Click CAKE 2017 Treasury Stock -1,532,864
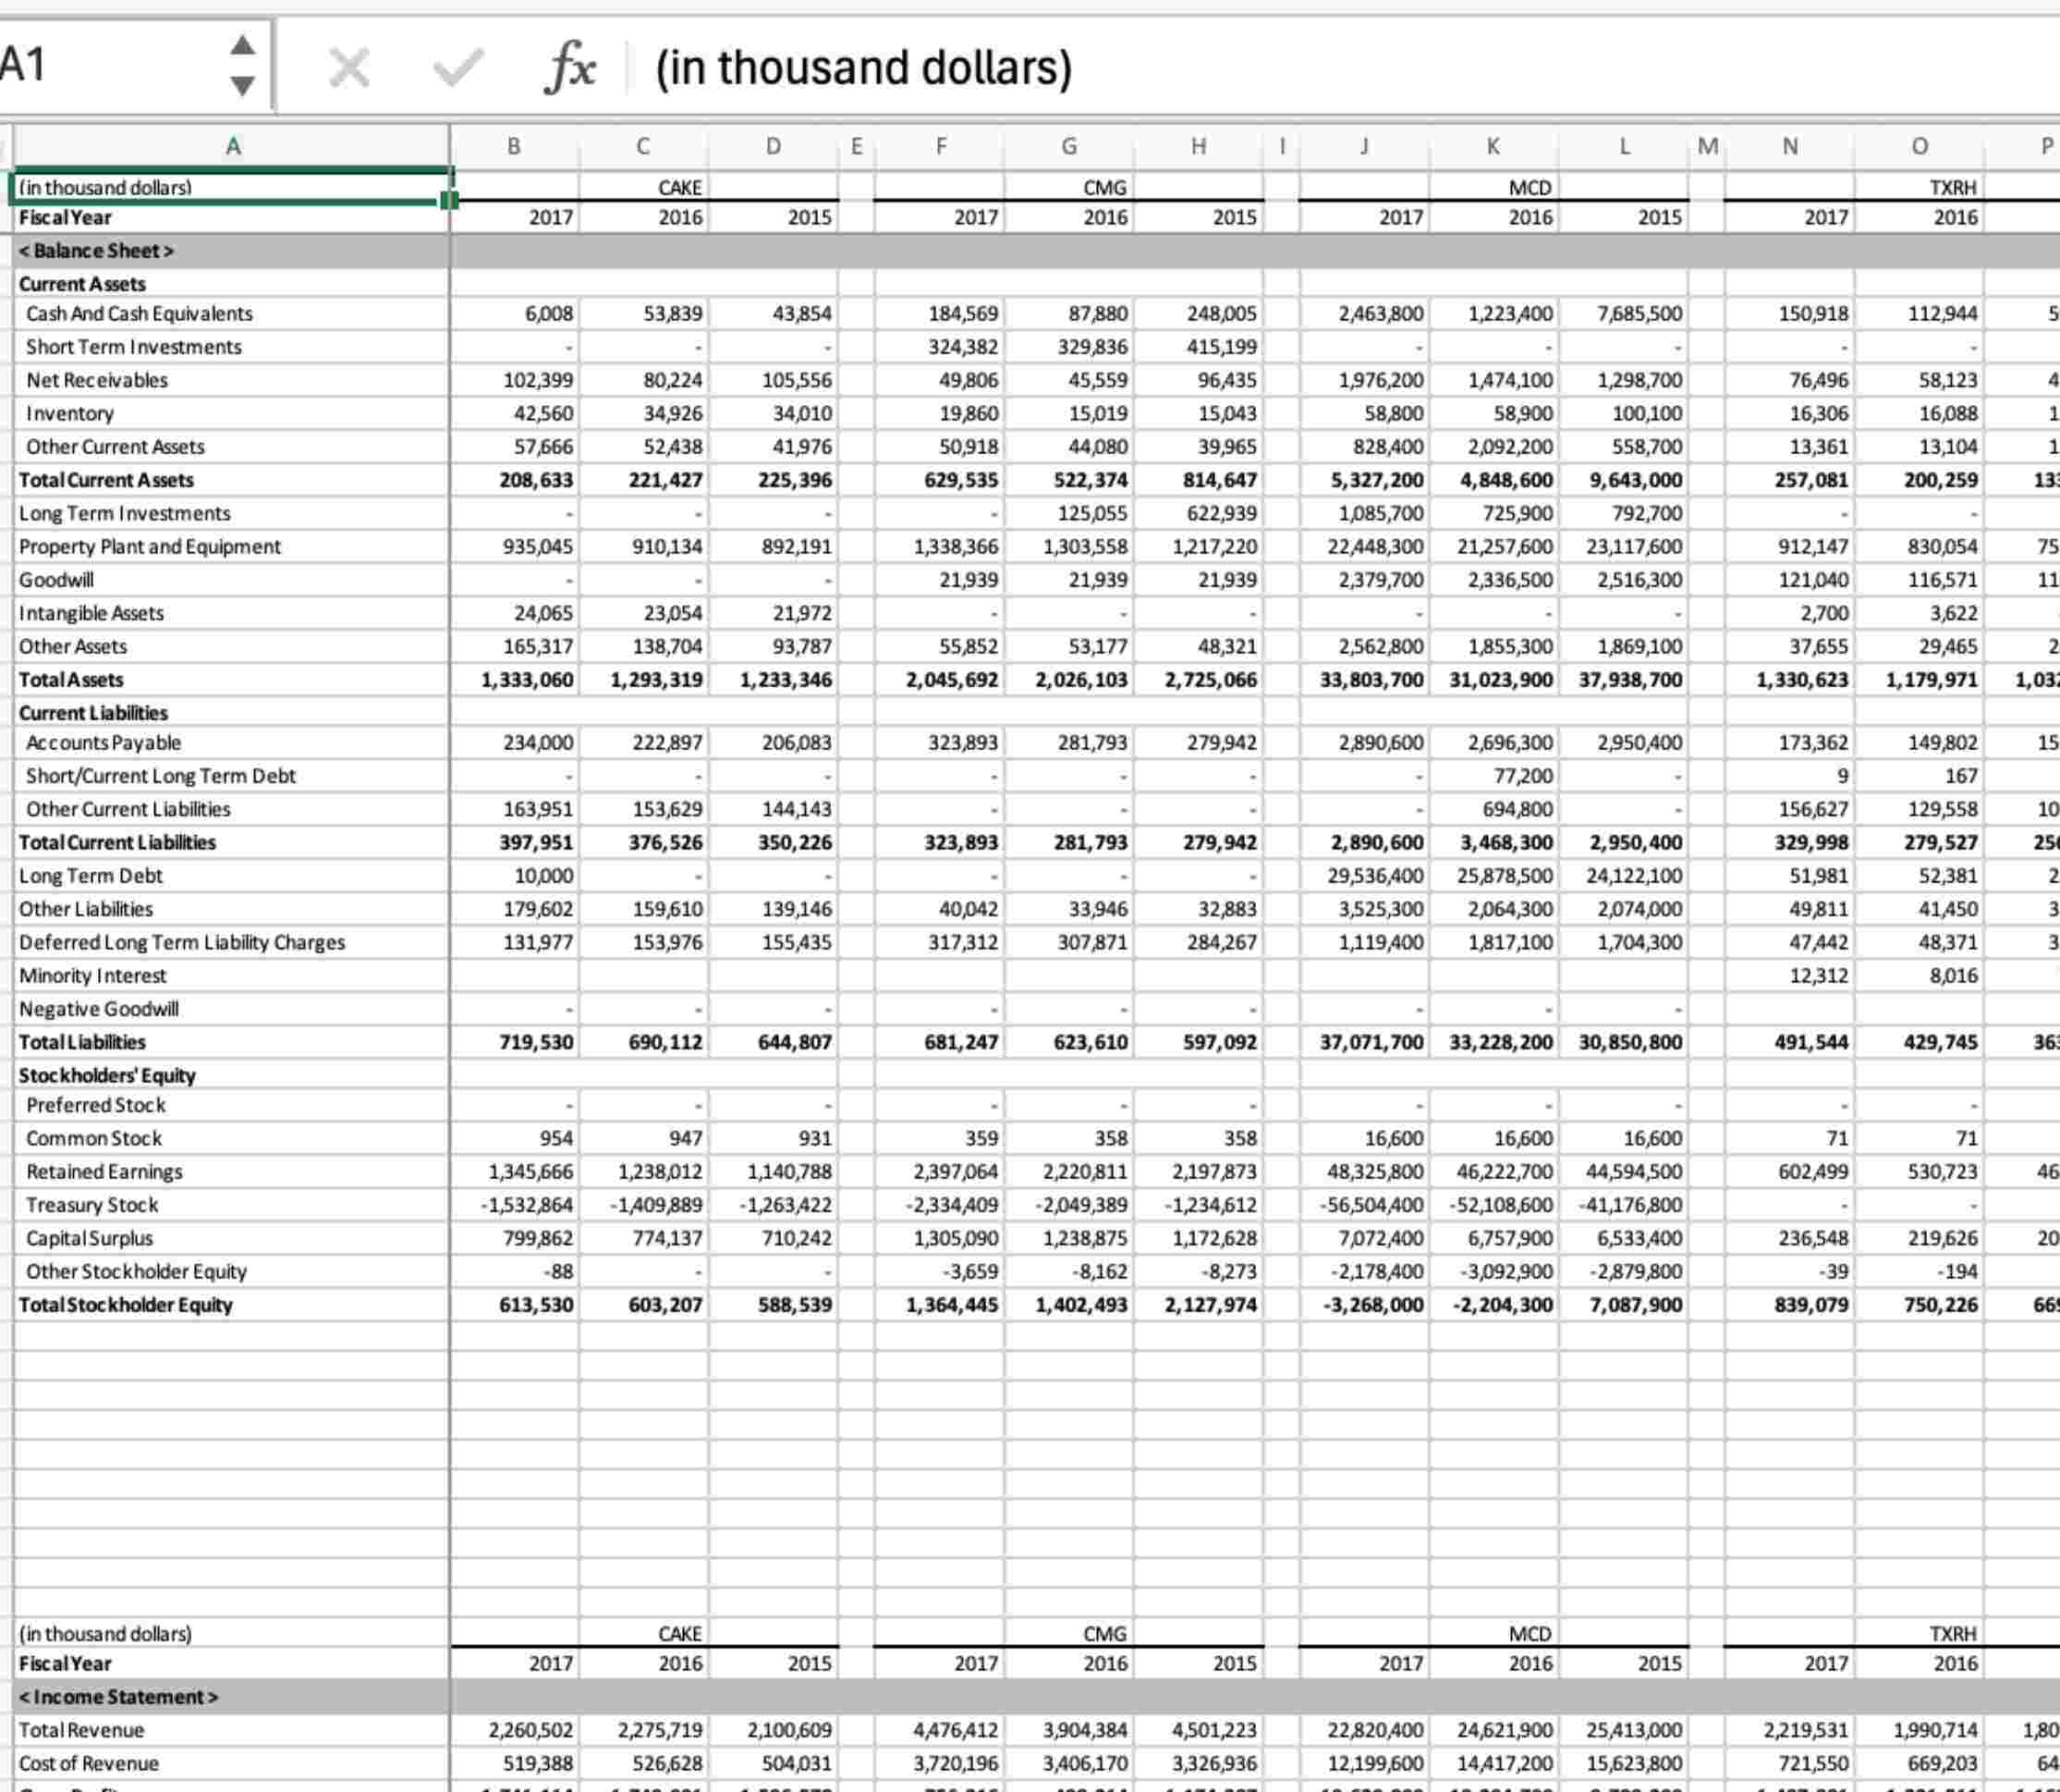This screenshot has height=1792, width=2060. click(515, 1205)
